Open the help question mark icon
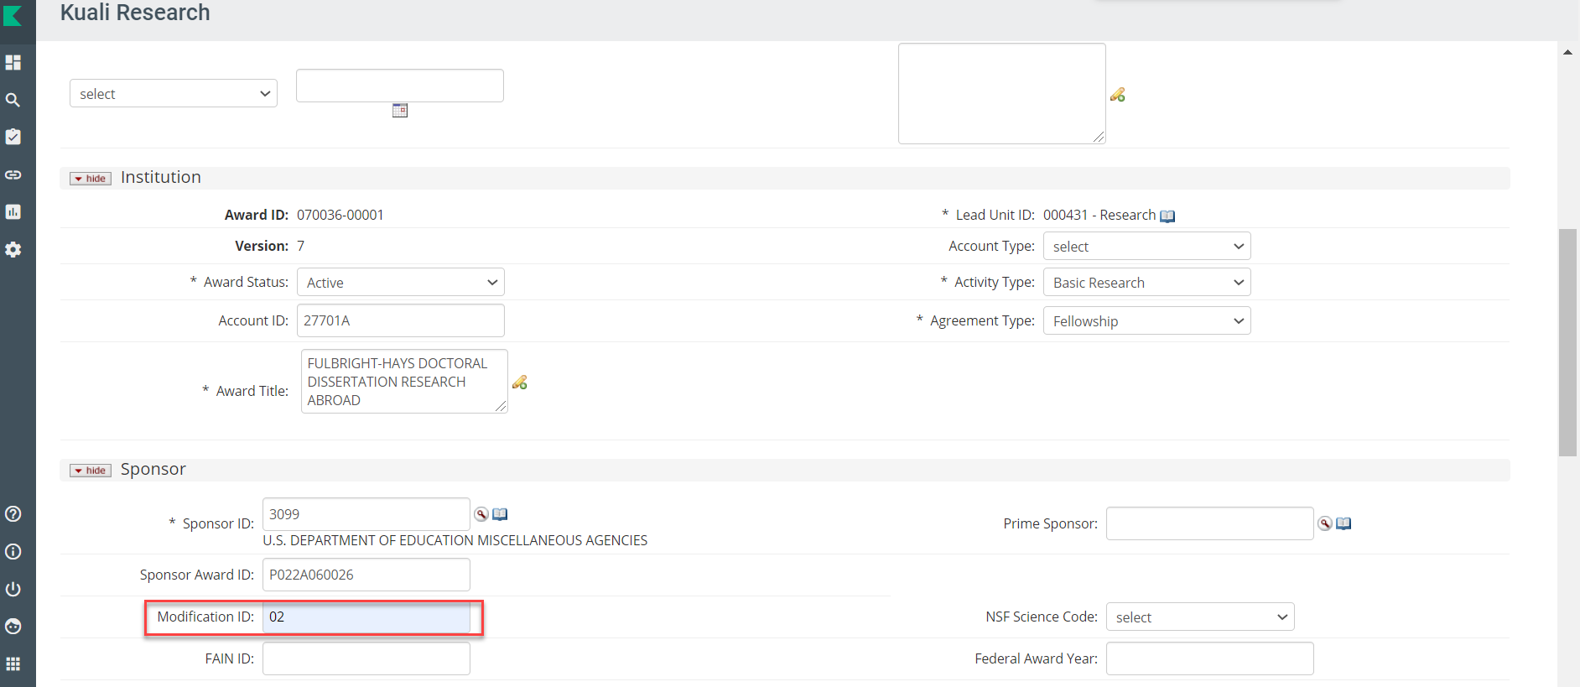This screenshot has width=1580, height=687. (13, 513)
